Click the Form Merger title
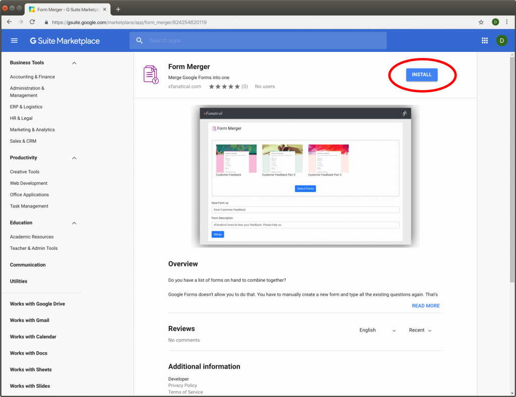This screenshot has width=516, height=397. coord(189,67)
